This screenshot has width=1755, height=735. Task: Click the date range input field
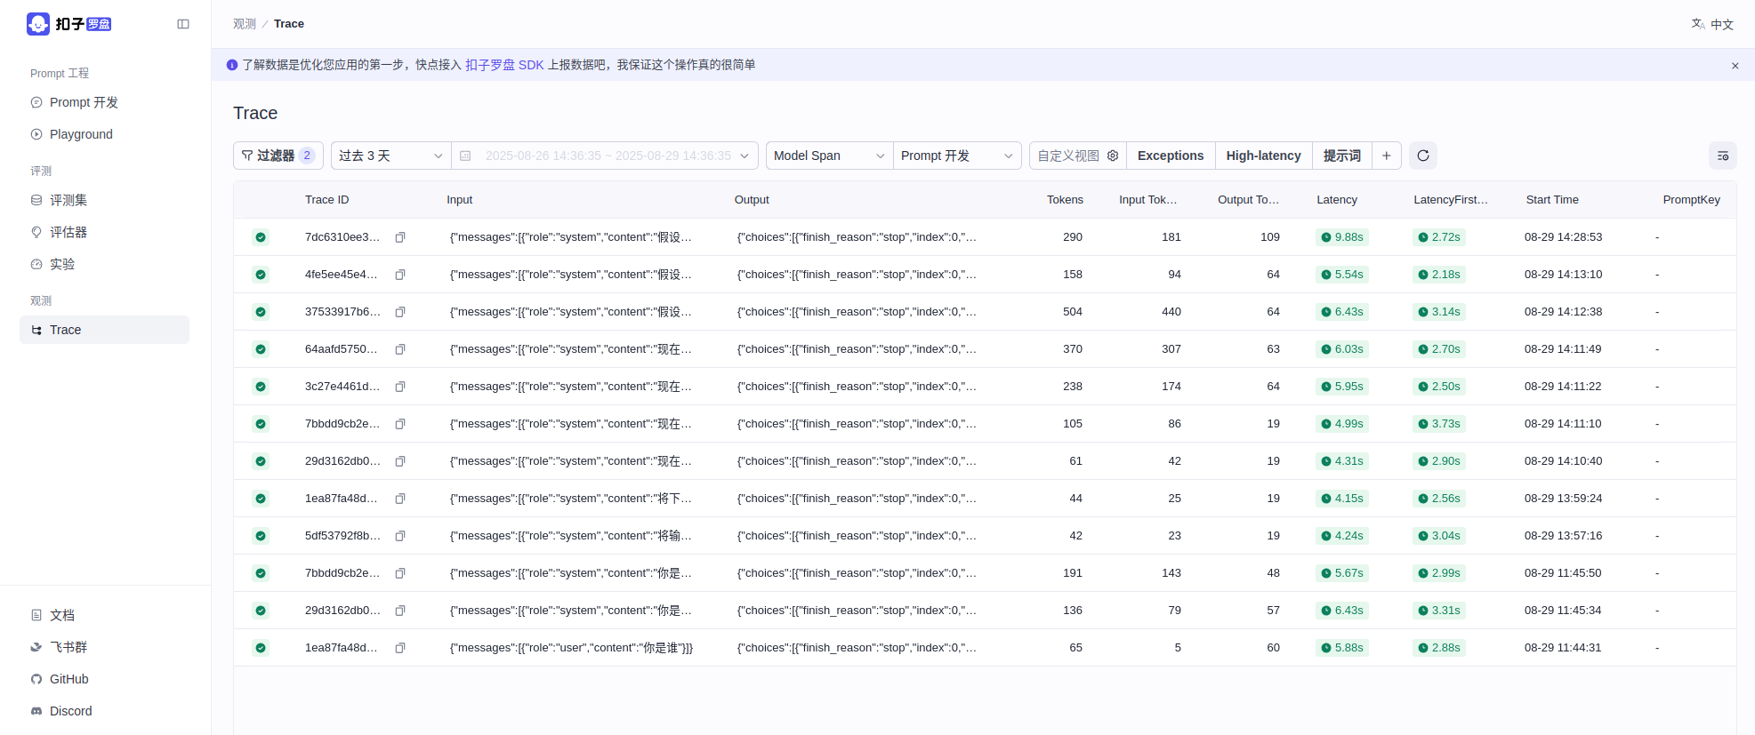608,156
